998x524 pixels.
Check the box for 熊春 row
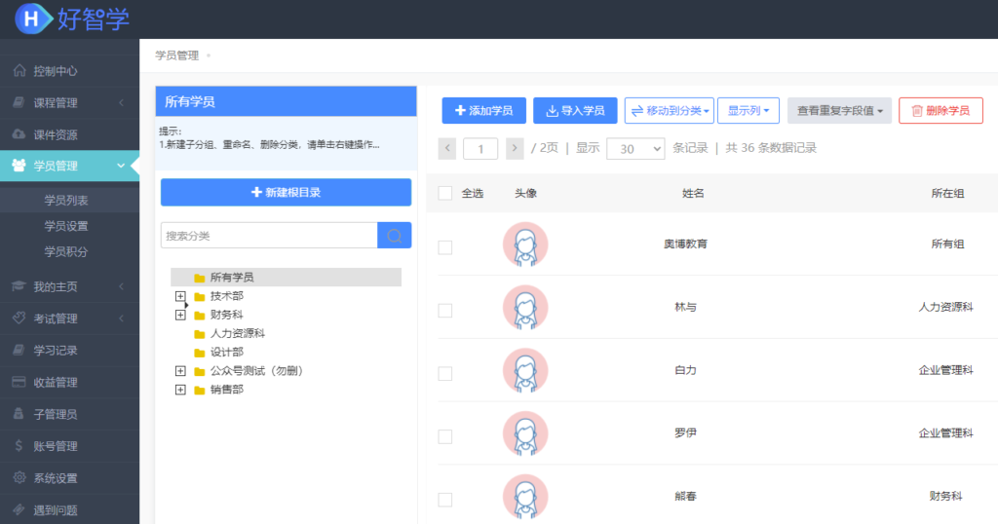point(444,500)
